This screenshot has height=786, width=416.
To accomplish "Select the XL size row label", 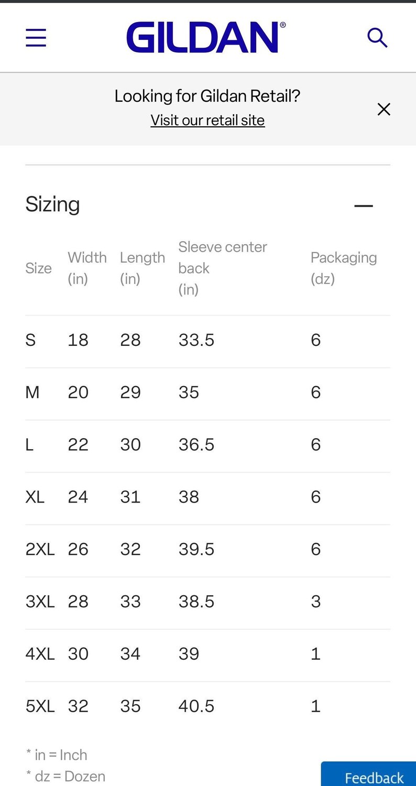I will point(35,497).
